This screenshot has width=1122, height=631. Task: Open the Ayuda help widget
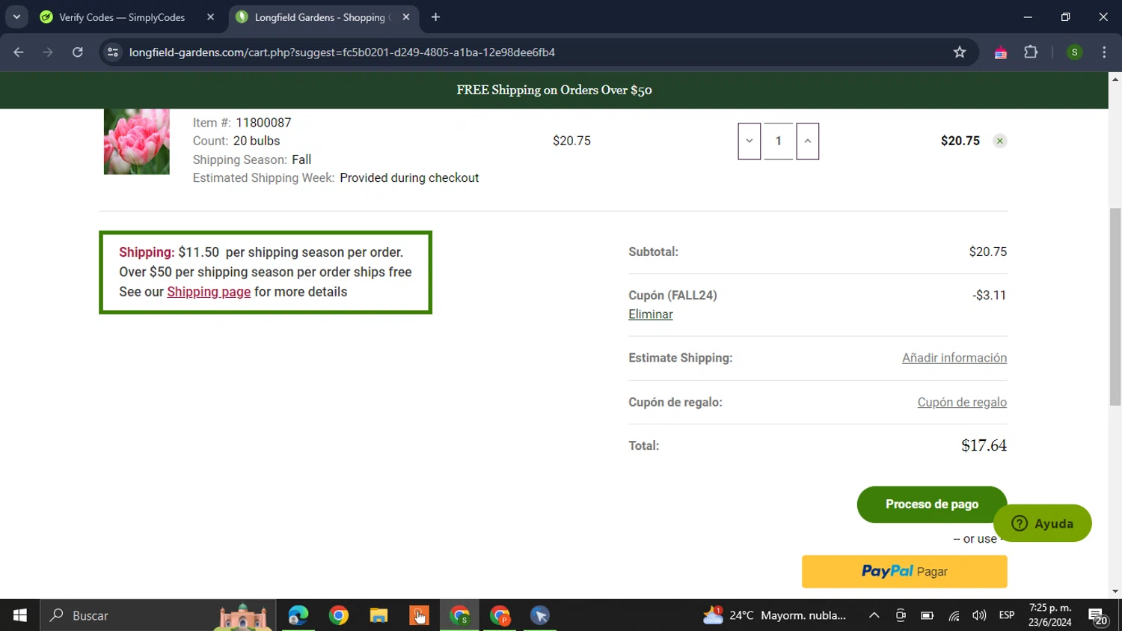[1043, 523]
